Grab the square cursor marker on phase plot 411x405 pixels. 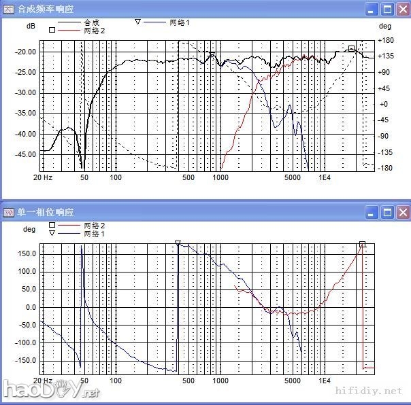tap(363, 244)
